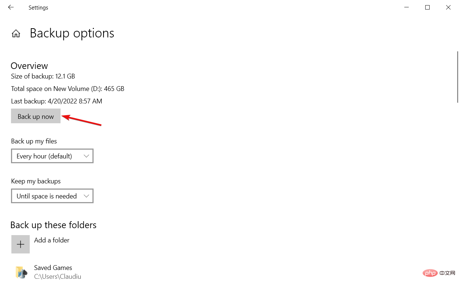Viewport: 459px width, 285px height.
Task: Click the C:\Users\Claudiu path text
Action: click(58, 276)
